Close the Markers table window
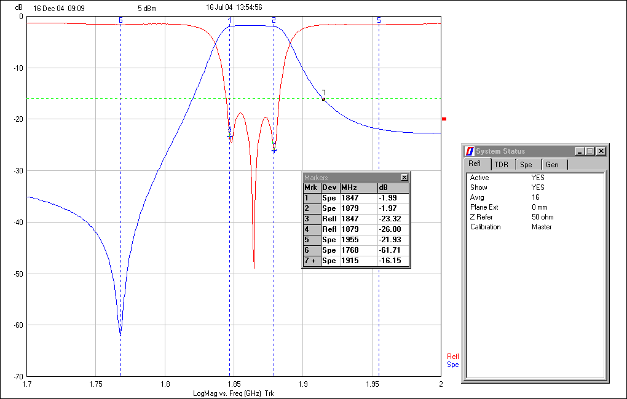 point(404,177)
